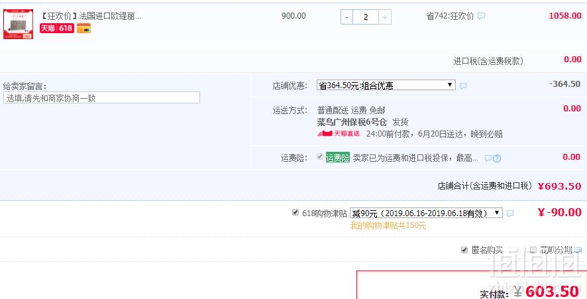Click bubble icon beside 购物津贴 dropdown
587x299 pixels.
tap(510, 213)
